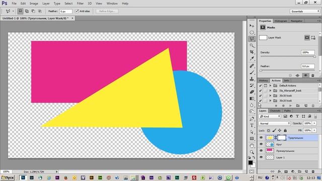This screenshot has height=181, width=322.
Task: Select the Rectangle shape tool
Action: (252, 139)
